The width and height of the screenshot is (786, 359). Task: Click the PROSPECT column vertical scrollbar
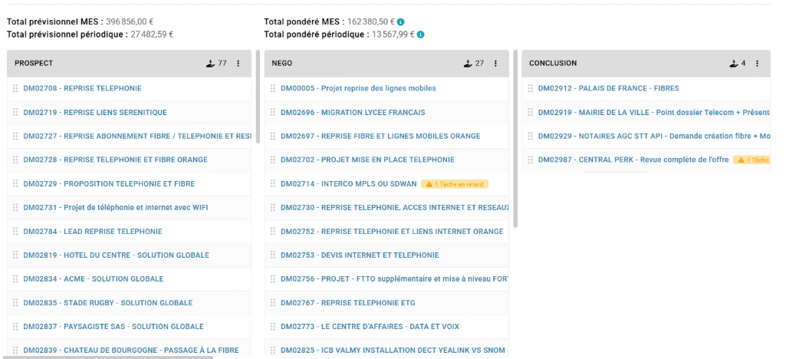[258, 96]
